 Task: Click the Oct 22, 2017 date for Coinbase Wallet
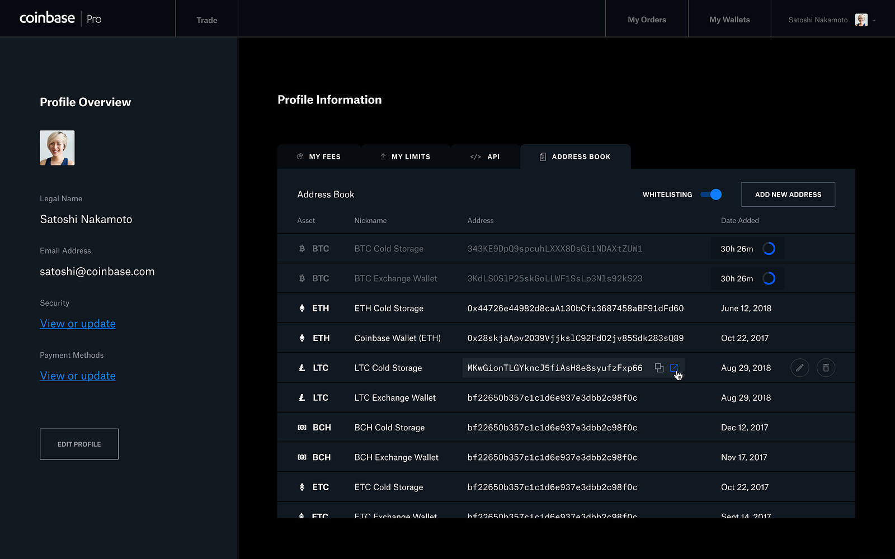pyautogui.click(x=745, y=338)
